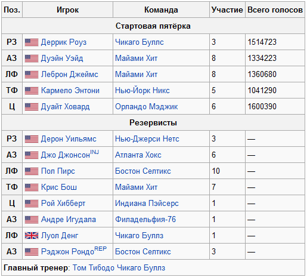The image size is (307, 277).
Task: Open the Дуэйн Уэйд player link
Action: tap(62, 59)
